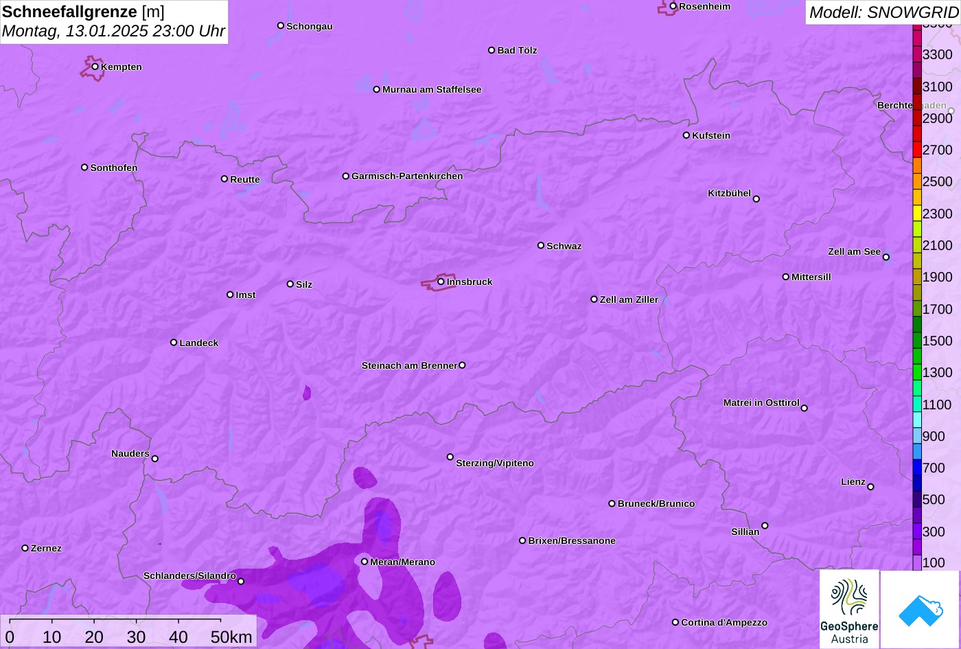Click the Berchtesgaden marker dot
The width and height of the screenshot is (961, 649).
951,111
